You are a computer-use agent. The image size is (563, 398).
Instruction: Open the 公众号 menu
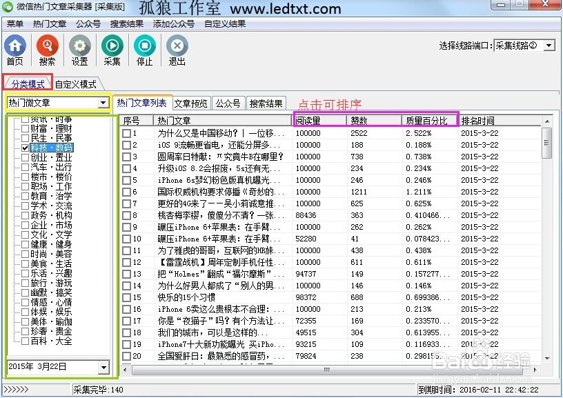88,24
